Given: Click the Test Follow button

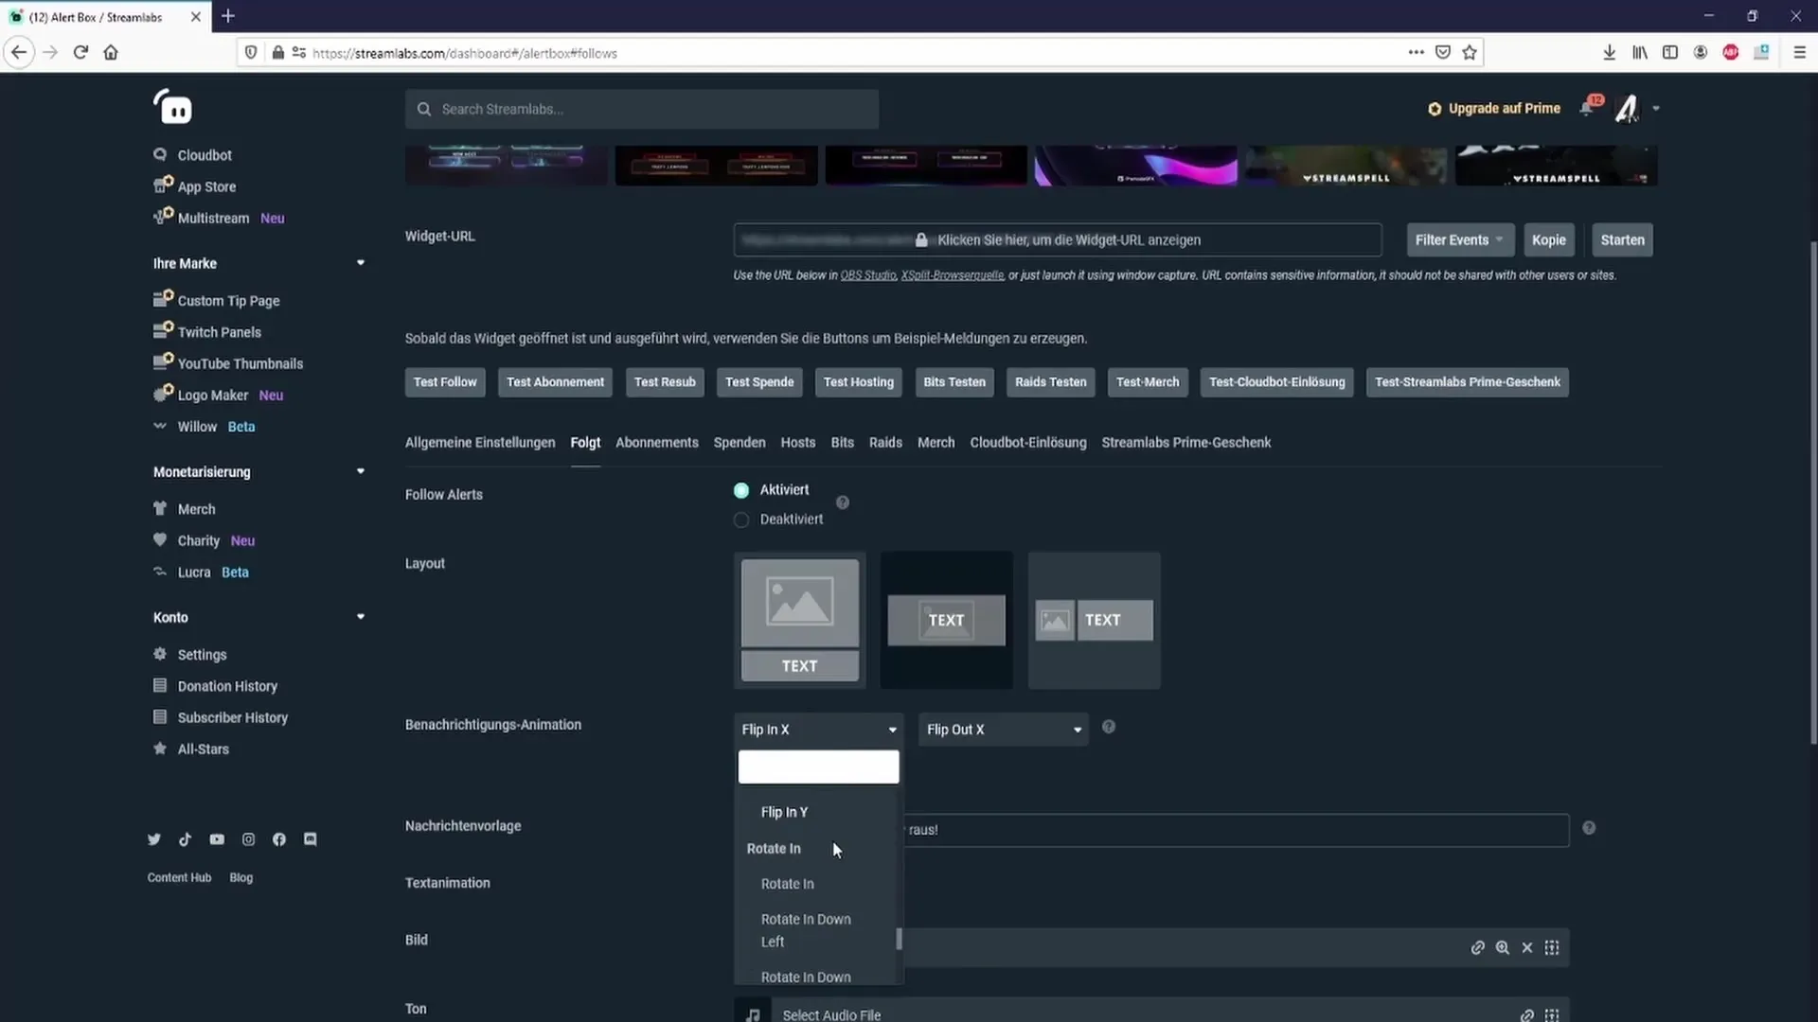Looking at the screenshot, I should [x=445, y=382].
